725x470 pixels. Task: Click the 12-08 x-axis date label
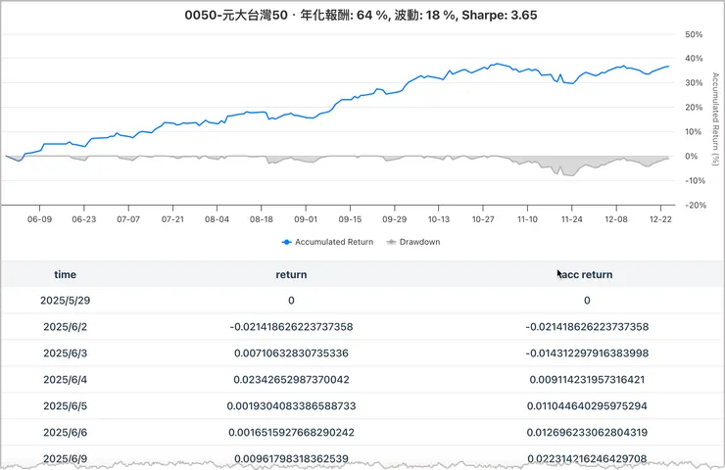(x=616, y=219)
